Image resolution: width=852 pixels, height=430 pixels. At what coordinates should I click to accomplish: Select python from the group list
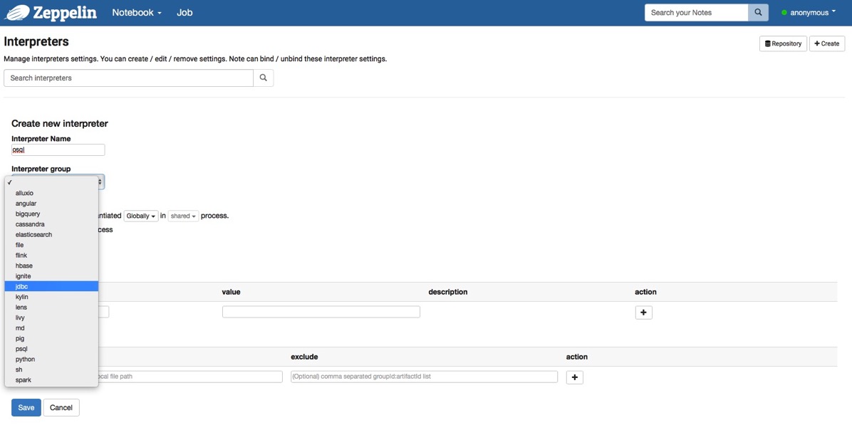51,360
